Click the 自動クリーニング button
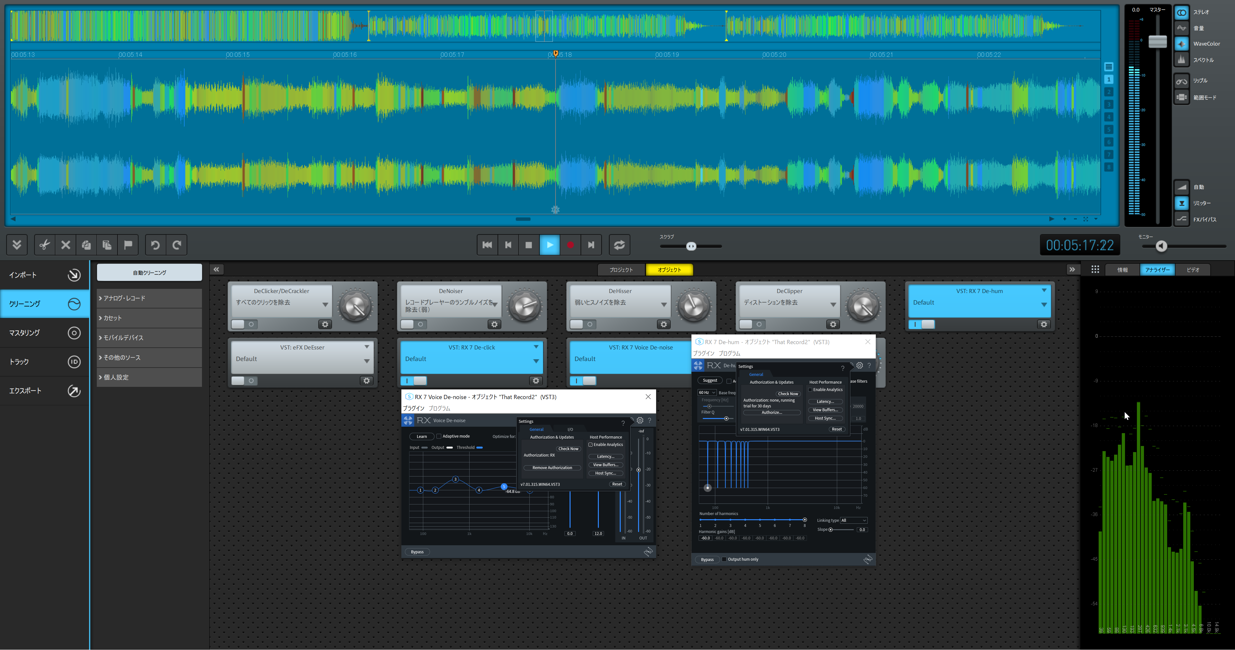 pos(149,272)
